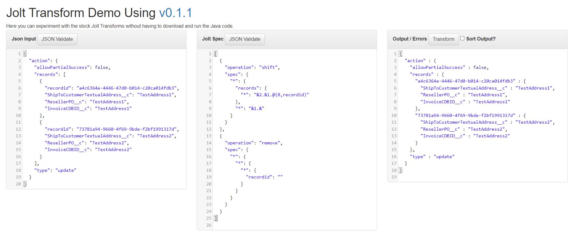Click the Transform button
This screenshot has width=571, height=233.
tap(443, 39)
